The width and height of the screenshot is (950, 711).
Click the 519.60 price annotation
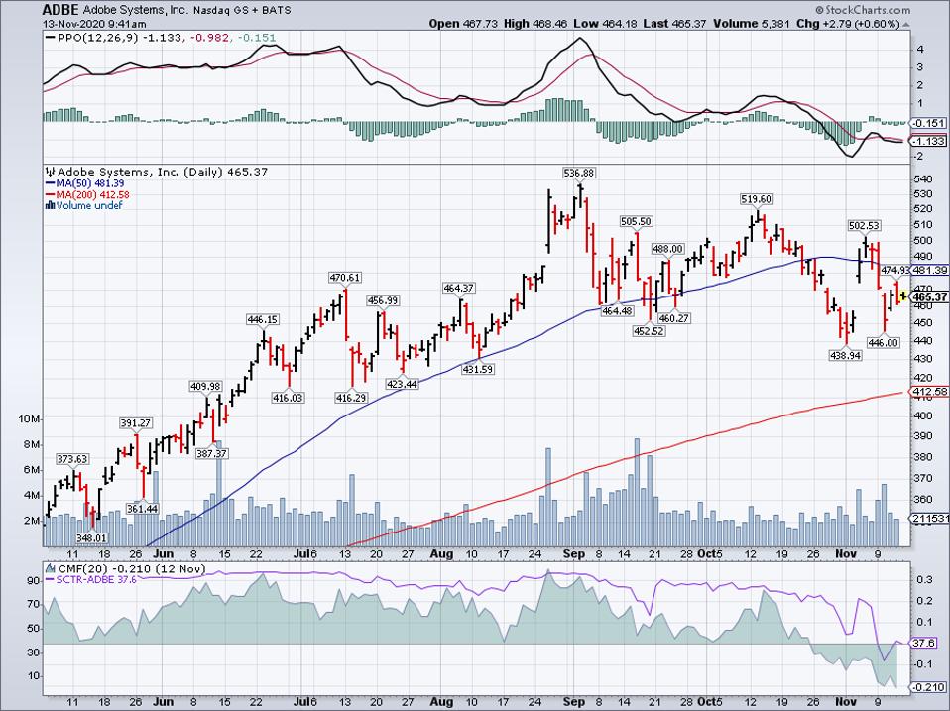[756, 199]
